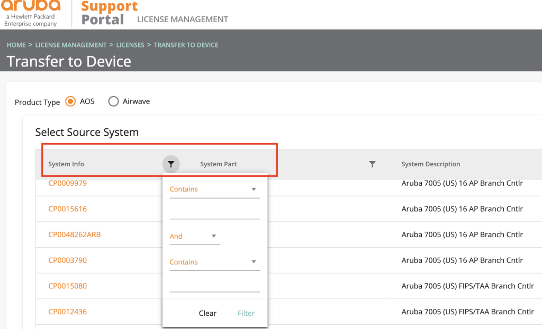Click the Filter button in filter popup
The height and width of the screenshot is (329, 542).
[x=246, y=313]
